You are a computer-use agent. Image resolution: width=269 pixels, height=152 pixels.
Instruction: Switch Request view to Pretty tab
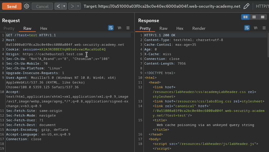click(x=9, y=28)
